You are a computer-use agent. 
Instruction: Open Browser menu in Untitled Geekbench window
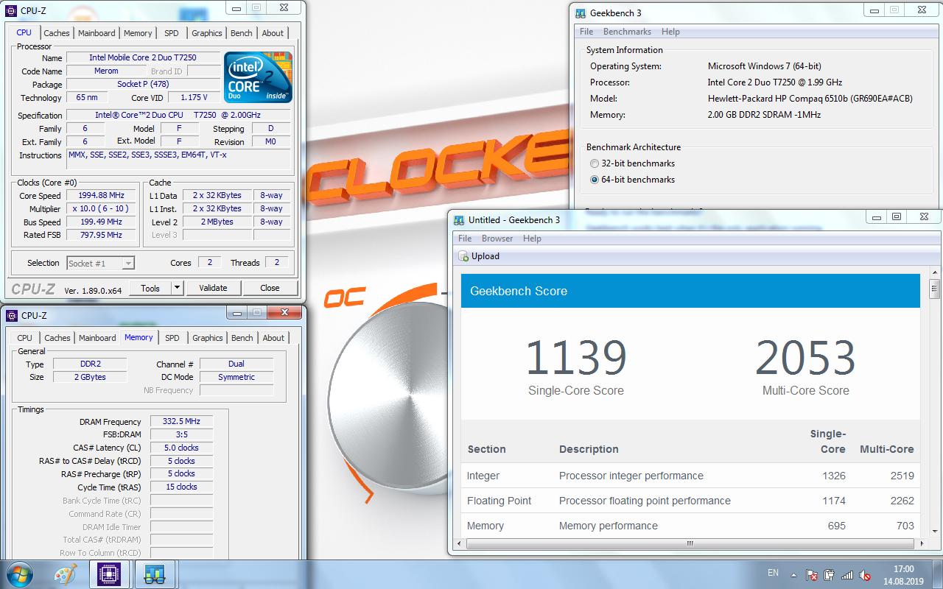(x=497, y=239)
